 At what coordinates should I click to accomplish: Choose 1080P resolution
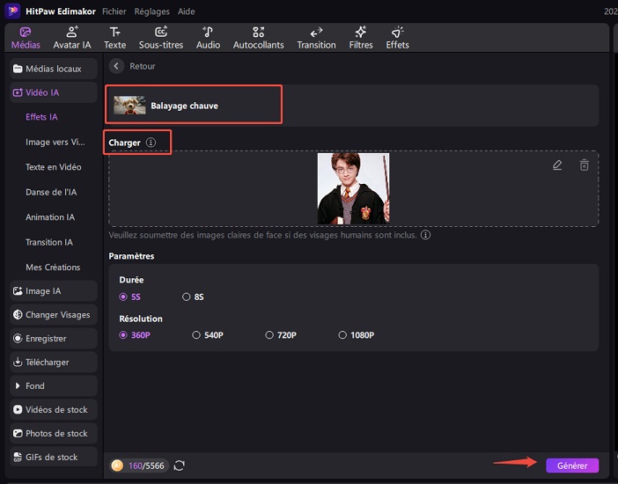pyautogui.click(x=357, y=335)
